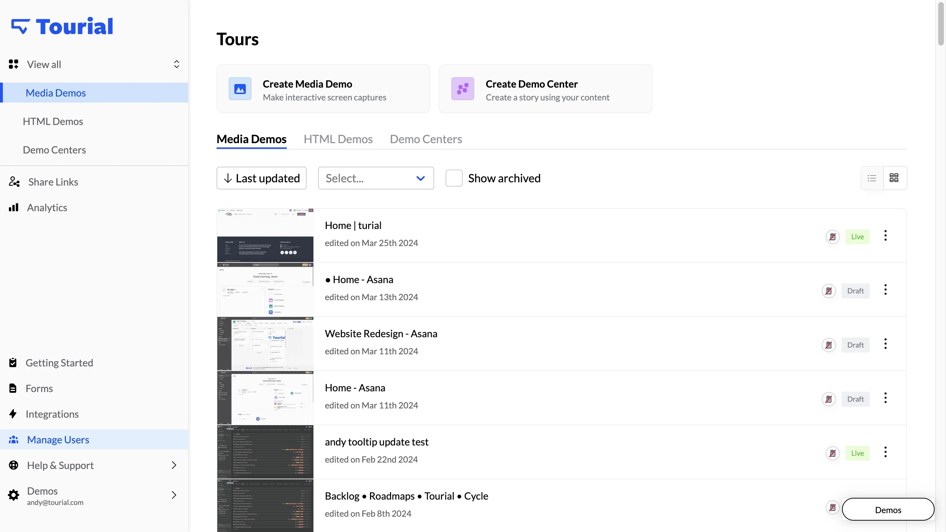Click the Tourial logo
This screenshot has height=532, width=946.
point(62,26)
